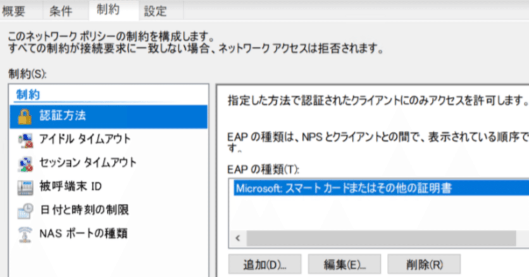Viewport: 529px width, 277px height.
Task: Select the 制約 tab
Action: [109, 10]
